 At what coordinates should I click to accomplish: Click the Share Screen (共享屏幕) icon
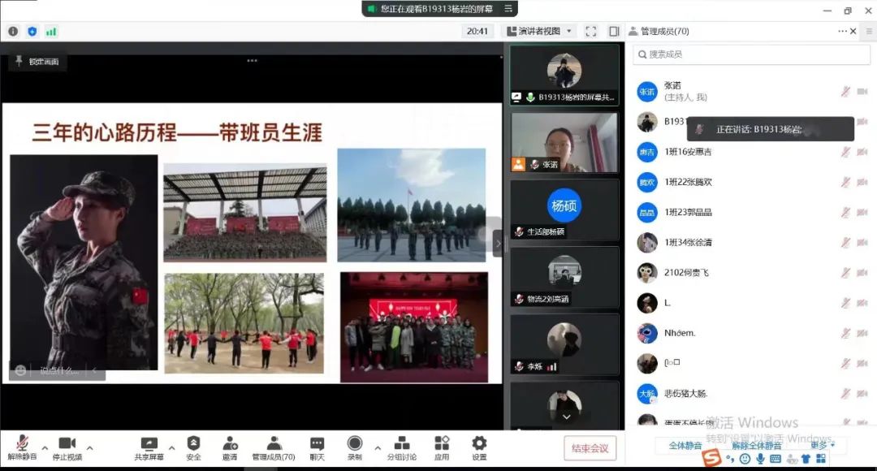[149, 443]
